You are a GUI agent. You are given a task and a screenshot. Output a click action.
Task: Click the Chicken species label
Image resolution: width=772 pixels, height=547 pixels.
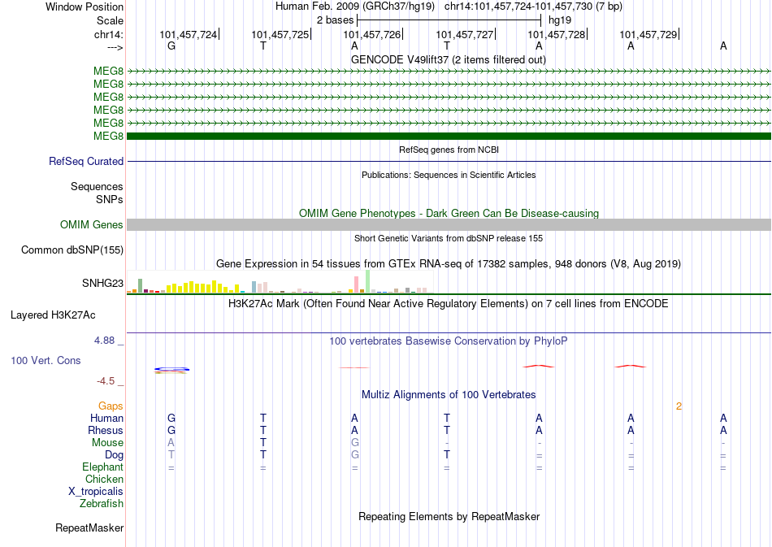[104, 479]
